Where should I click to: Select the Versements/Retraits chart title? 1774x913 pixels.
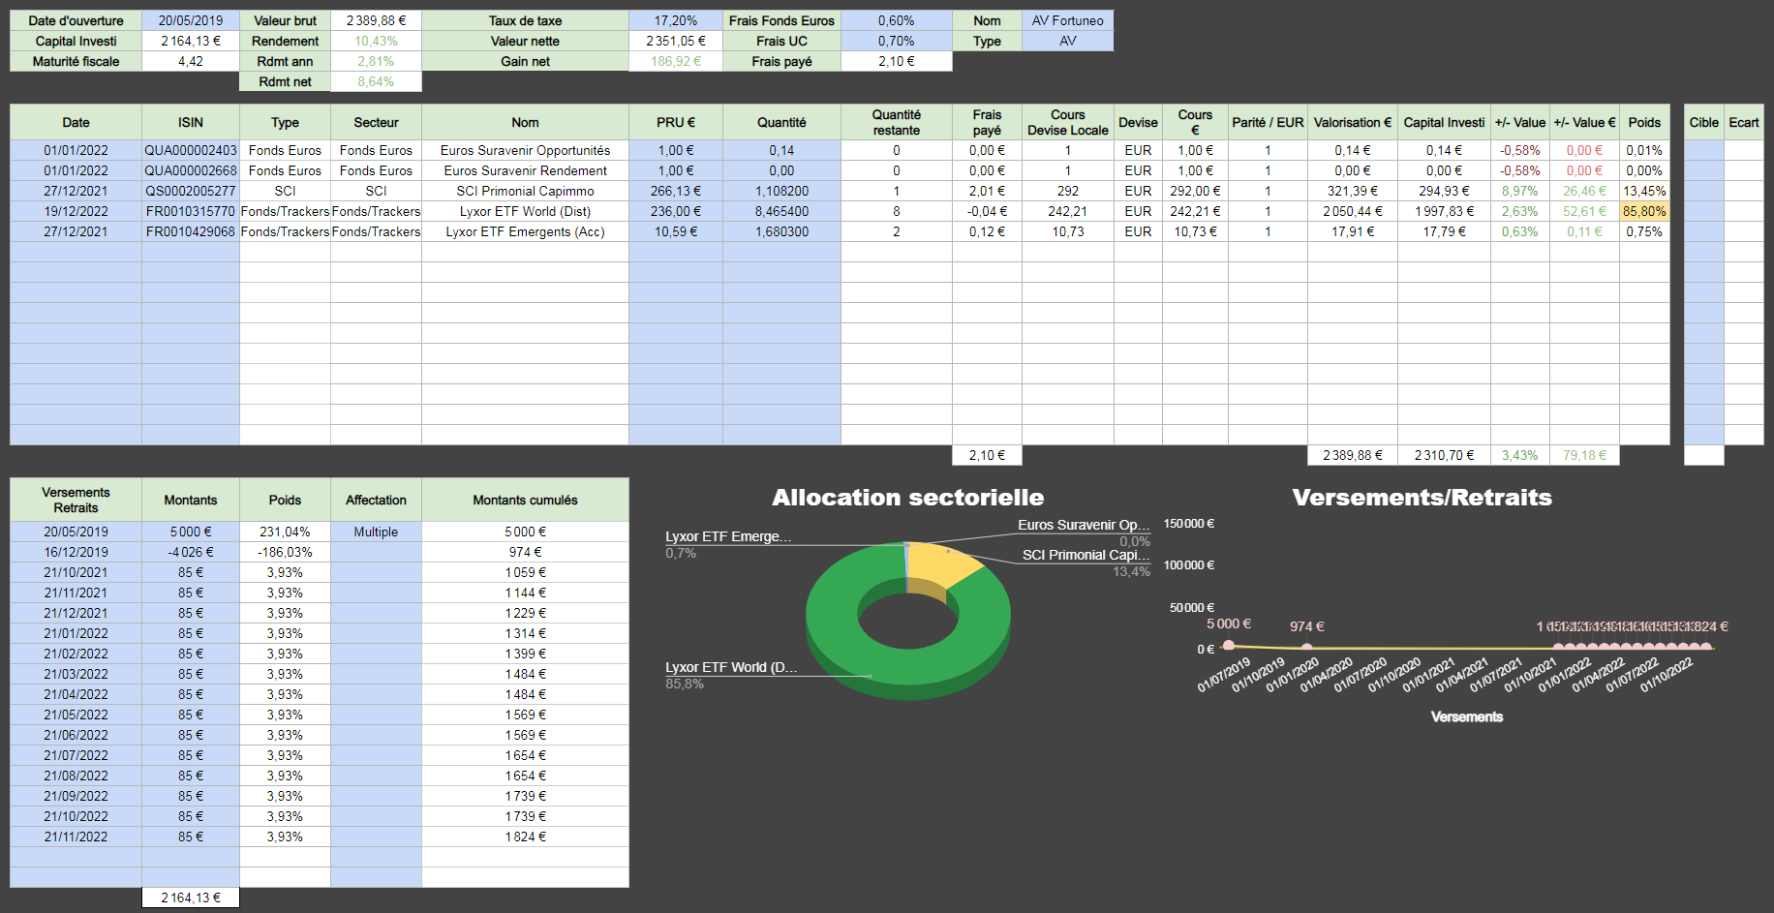[1422, 498]
